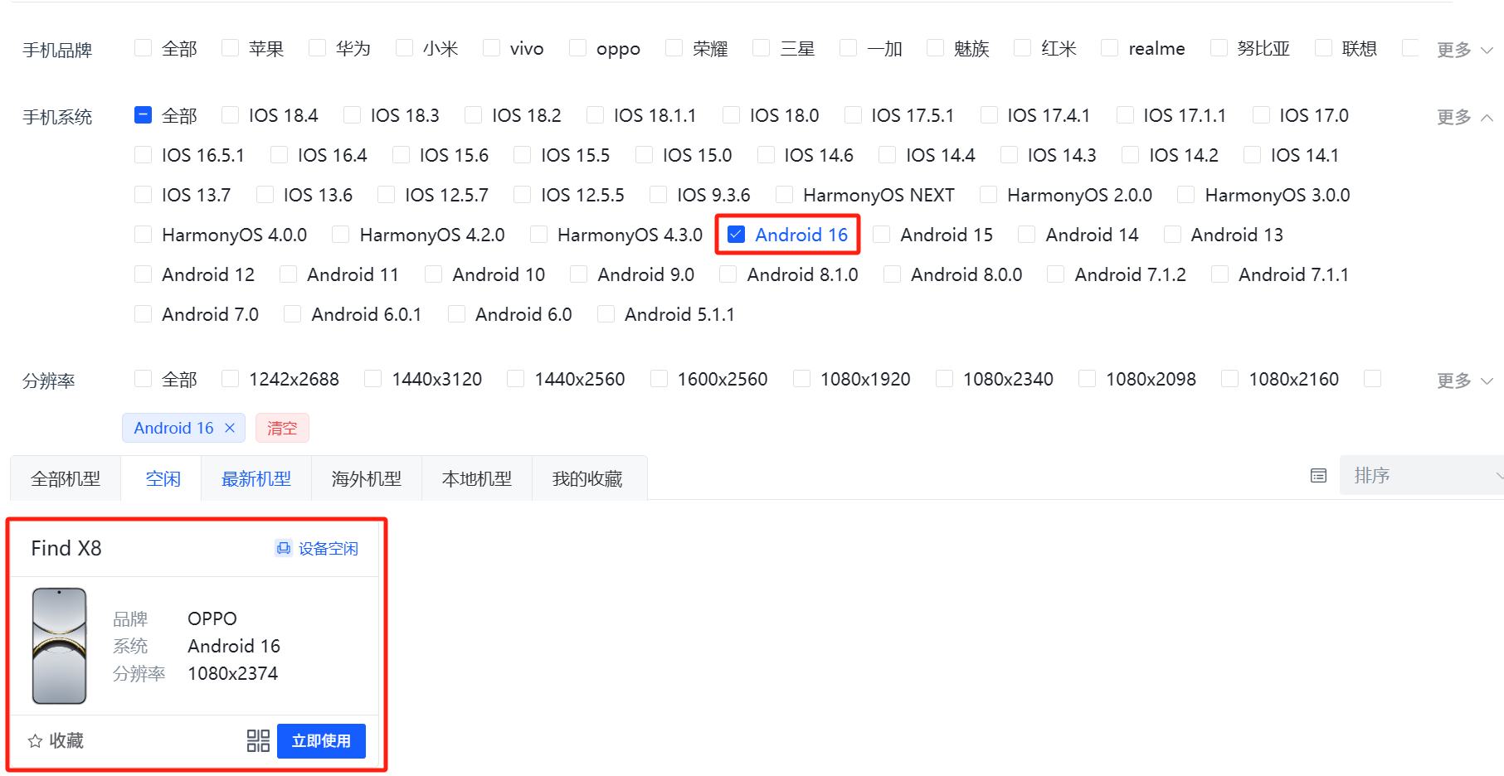Tick the Android 5.1.1 checkbox
The width and height of the screenshot is (1504, 776).
(606, 314)
